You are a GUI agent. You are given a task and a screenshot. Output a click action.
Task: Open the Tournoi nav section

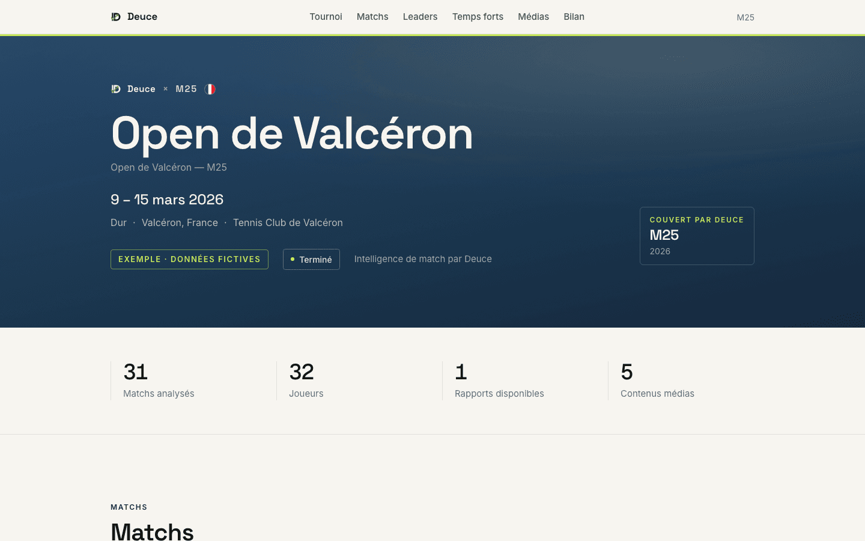[x=326, y=17]
